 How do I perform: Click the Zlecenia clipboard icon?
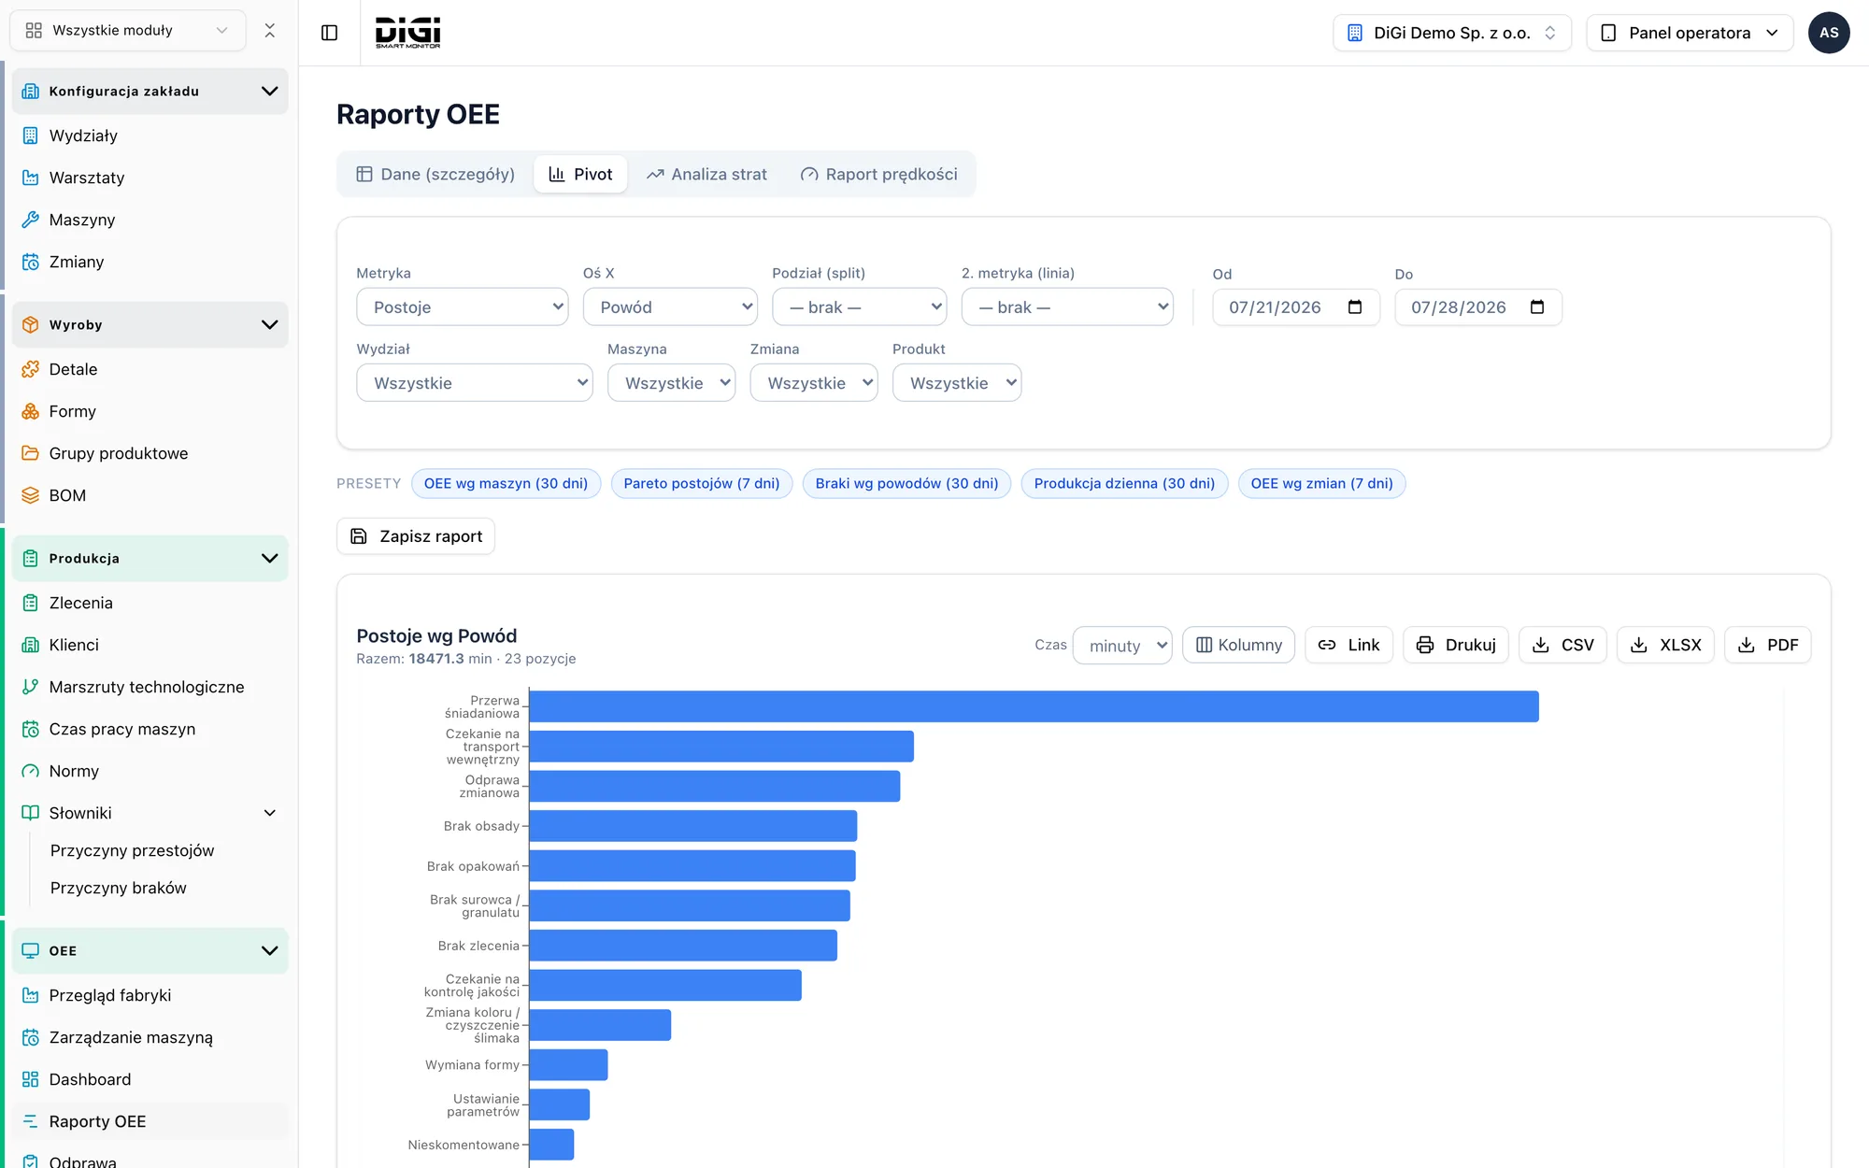(31, 603)
